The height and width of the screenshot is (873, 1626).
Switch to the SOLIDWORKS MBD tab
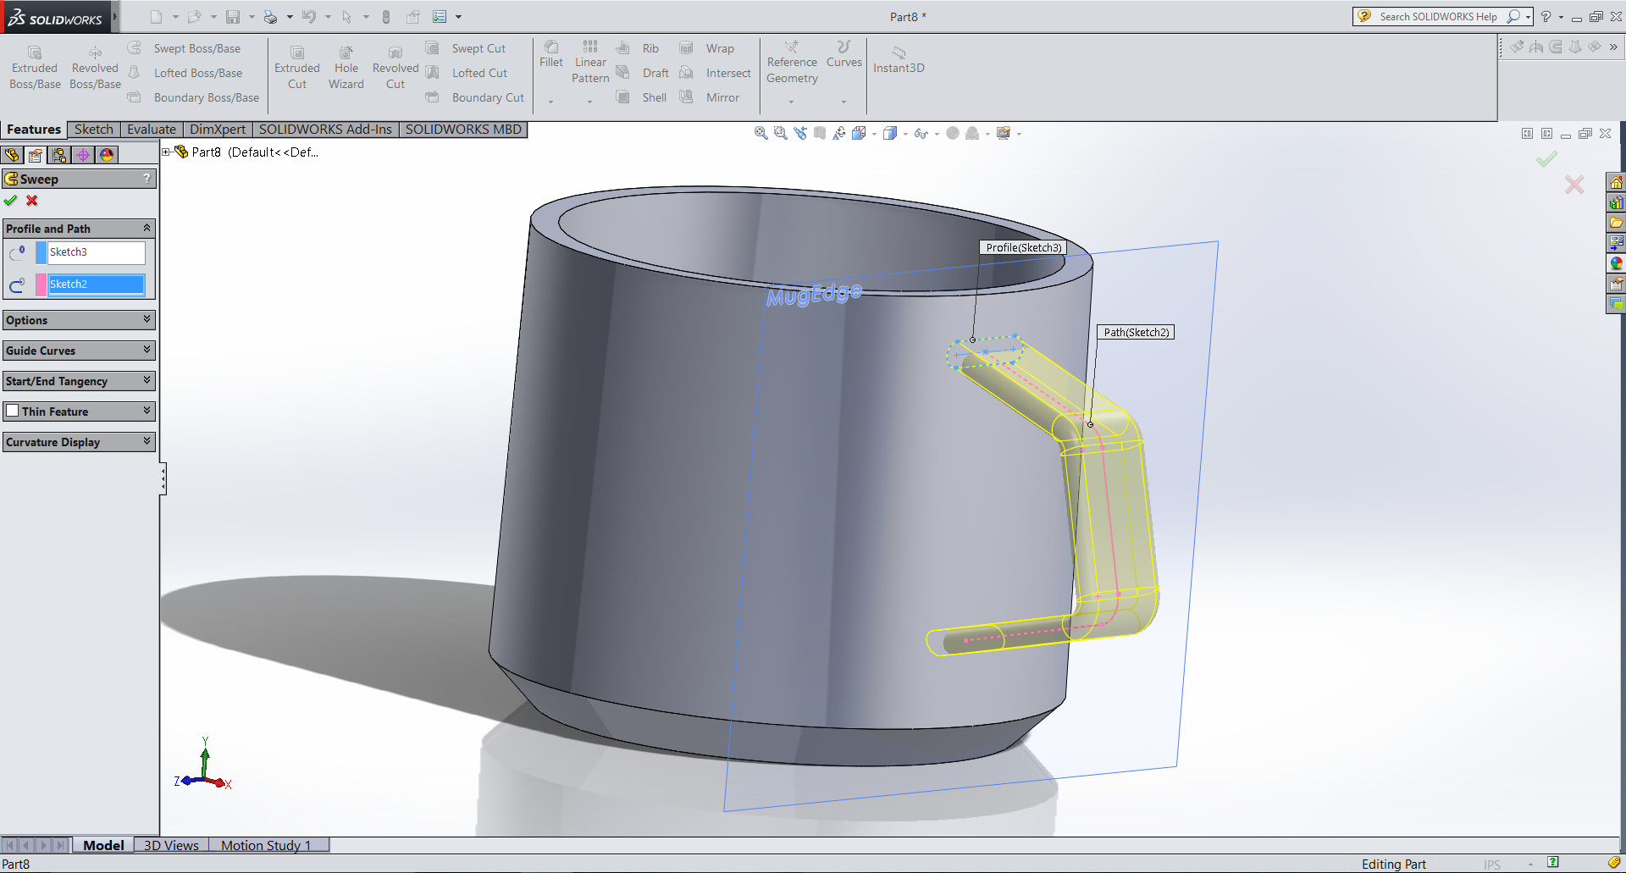(463, 129)
